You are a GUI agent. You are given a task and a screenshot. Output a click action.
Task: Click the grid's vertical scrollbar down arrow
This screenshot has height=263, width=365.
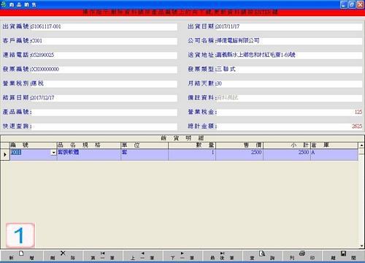click(x=361, y=246)
